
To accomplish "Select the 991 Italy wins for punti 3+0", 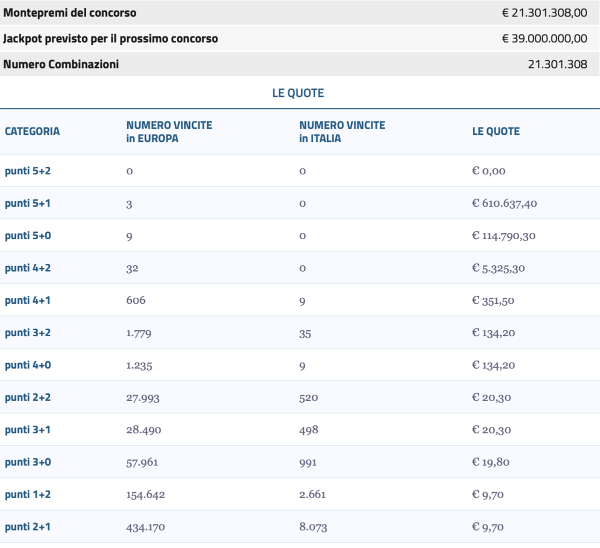I will pyautogui.click(x=307, y=462).
